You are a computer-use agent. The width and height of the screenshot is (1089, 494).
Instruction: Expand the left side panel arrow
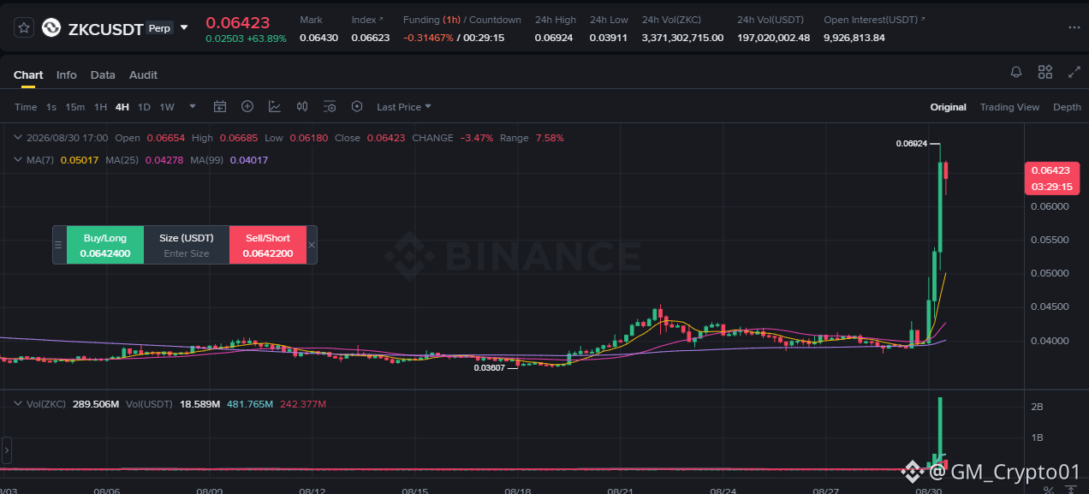[6, 449]
